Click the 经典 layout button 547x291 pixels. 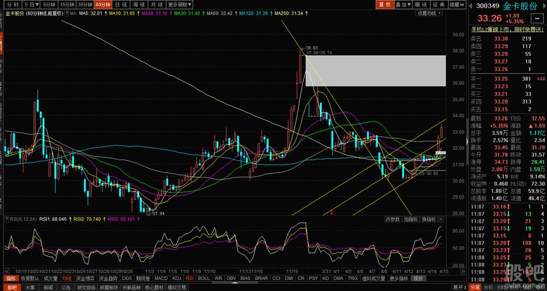coord(439,5)
